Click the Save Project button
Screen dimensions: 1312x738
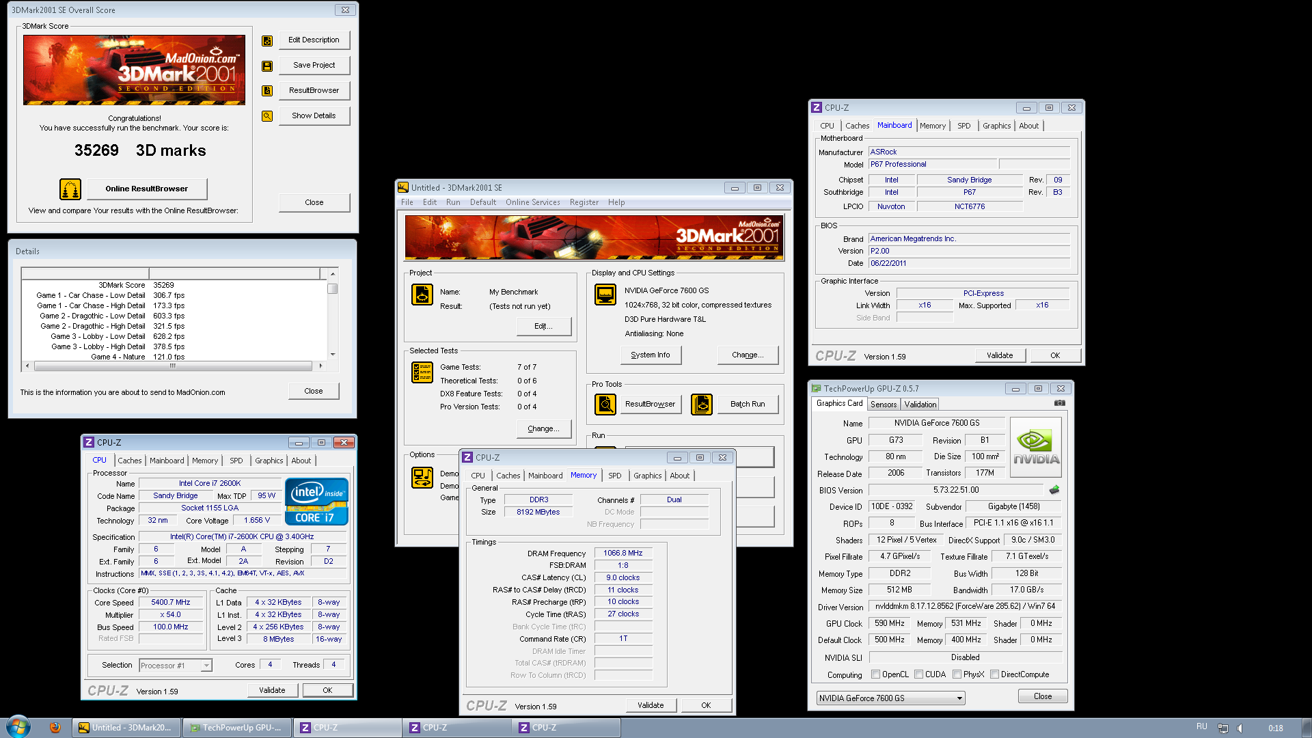click(314, 66)
